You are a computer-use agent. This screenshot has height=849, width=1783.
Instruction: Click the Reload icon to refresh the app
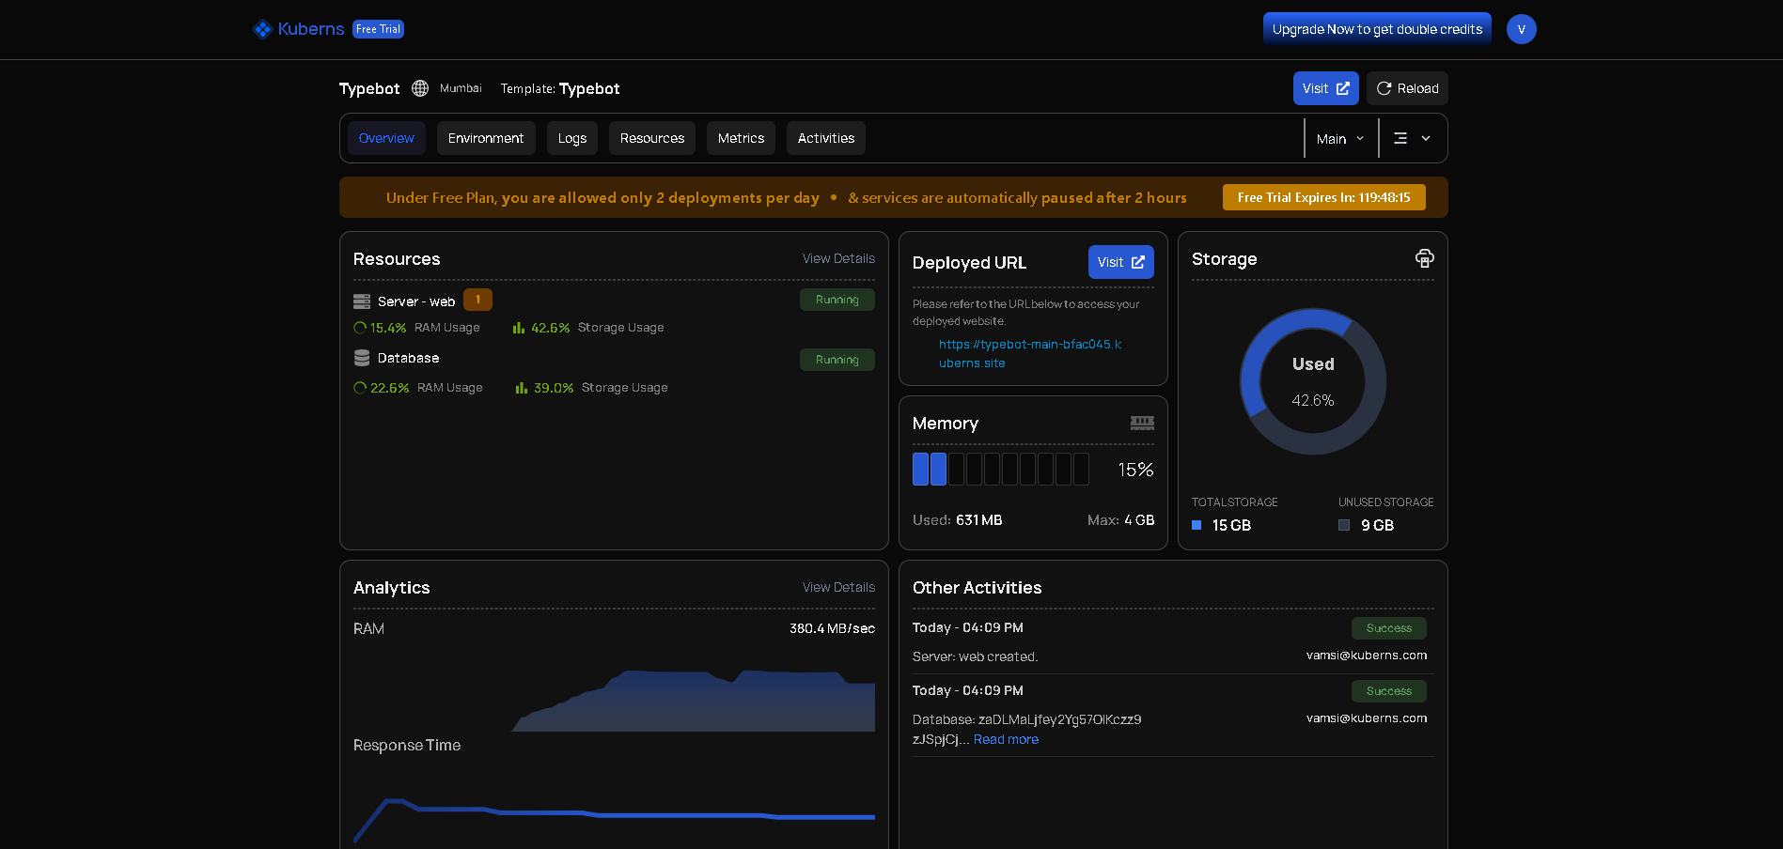point(1384,87)
